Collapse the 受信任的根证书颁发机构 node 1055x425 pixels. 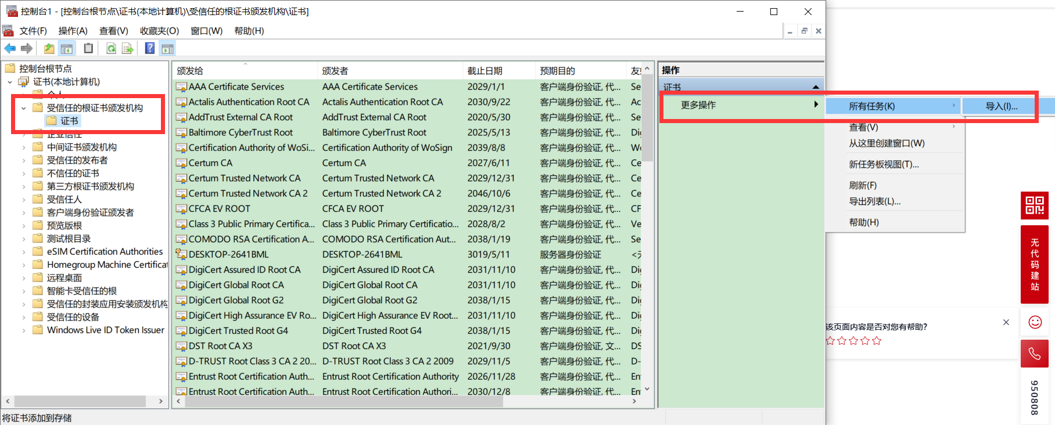click(x=24, y=108)
